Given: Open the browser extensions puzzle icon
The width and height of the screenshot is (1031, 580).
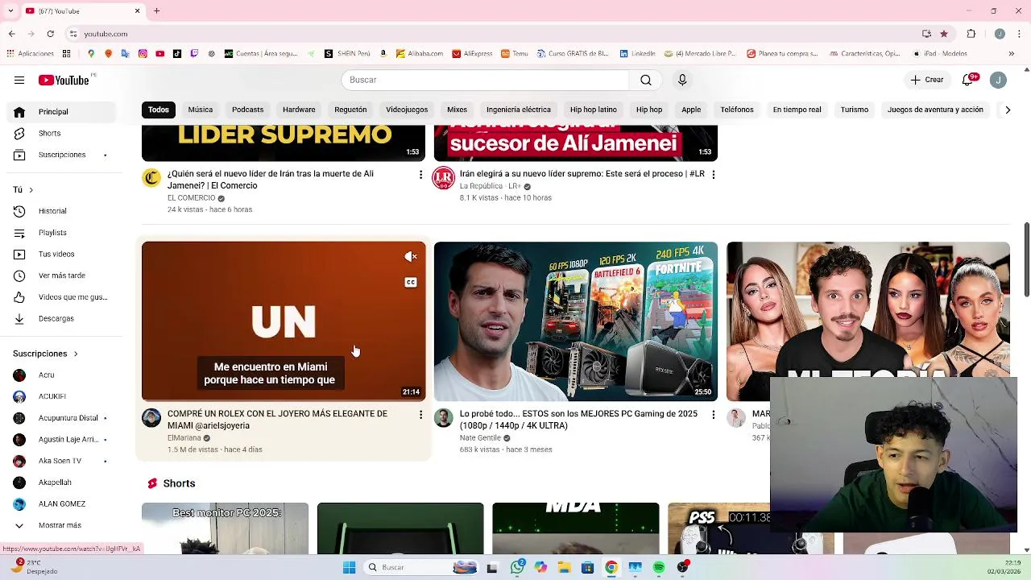Looking at the screenshot, I should point(971,34).
